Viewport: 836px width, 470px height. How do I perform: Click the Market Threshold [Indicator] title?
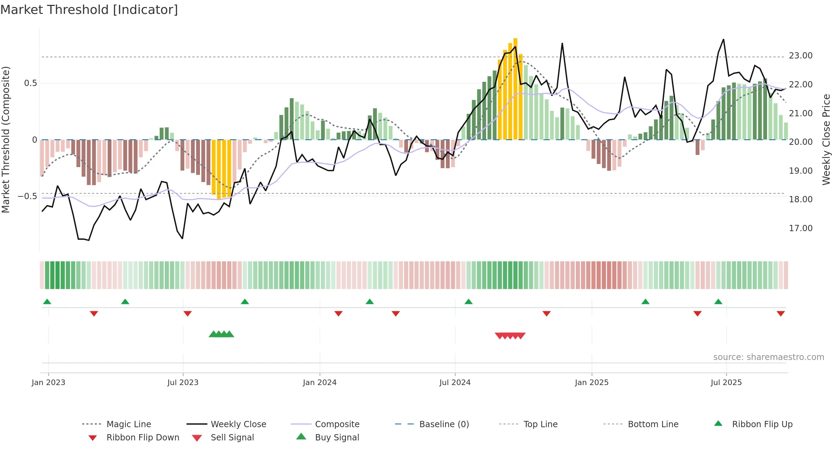click(89, 10)
